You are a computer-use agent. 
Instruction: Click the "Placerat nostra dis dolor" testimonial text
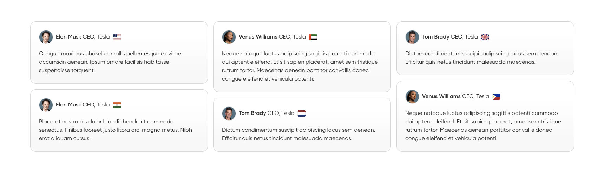(116, 130)
